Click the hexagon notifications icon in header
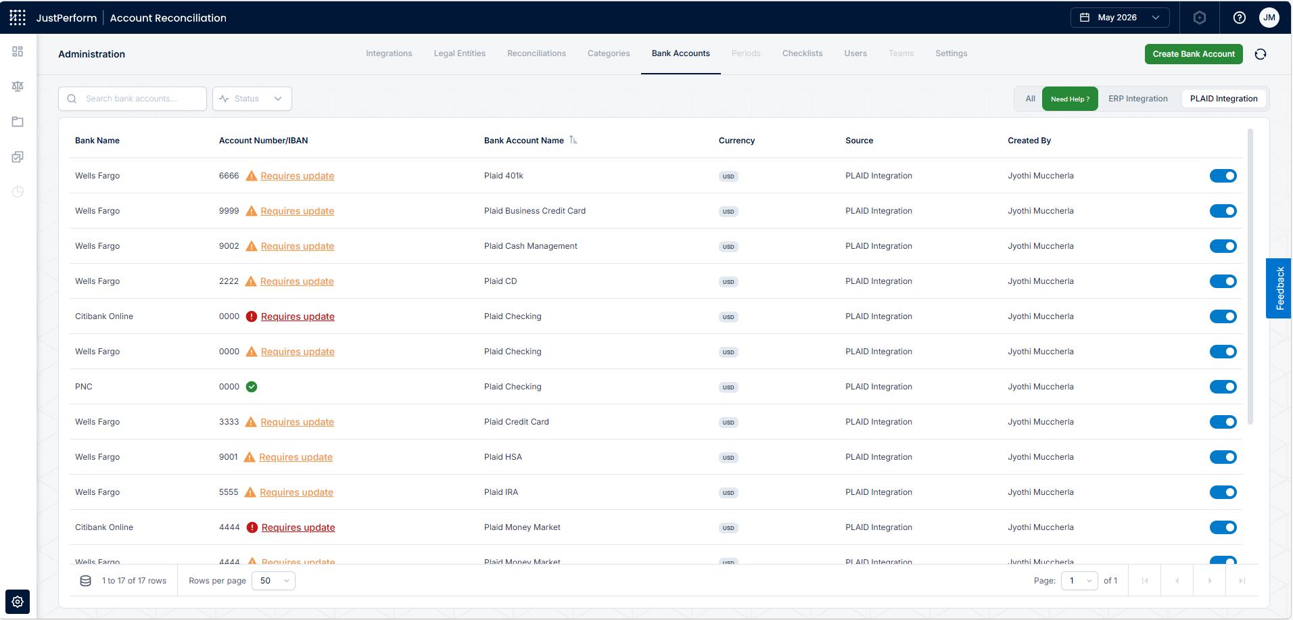The height and width of the screenshot is (620, 1293). click(1200, 18)
